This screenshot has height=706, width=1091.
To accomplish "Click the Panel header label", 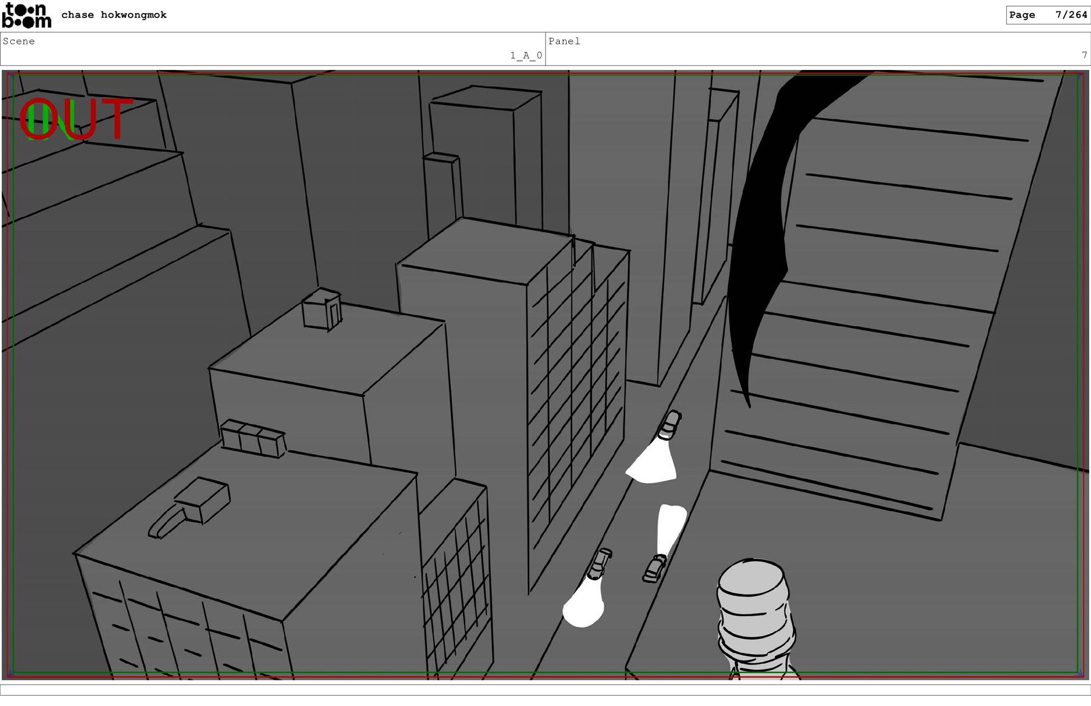I will [x=564, y=41].
